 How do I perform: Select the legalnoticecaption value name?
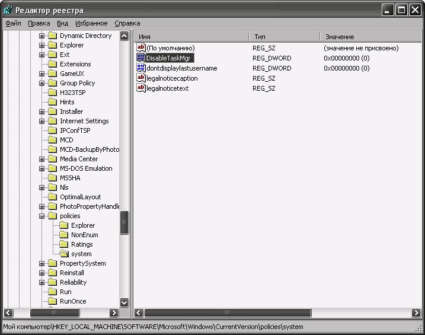point(172,78)
